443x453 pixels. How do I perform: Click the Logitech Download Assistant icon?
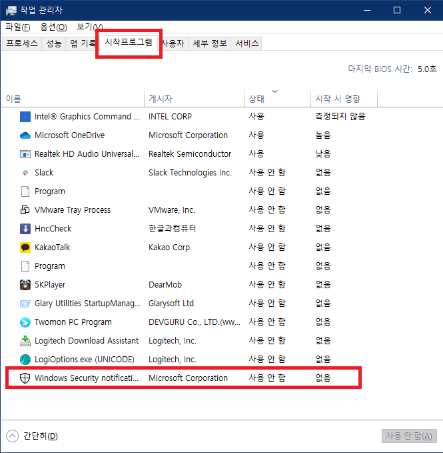coord(25,341)
